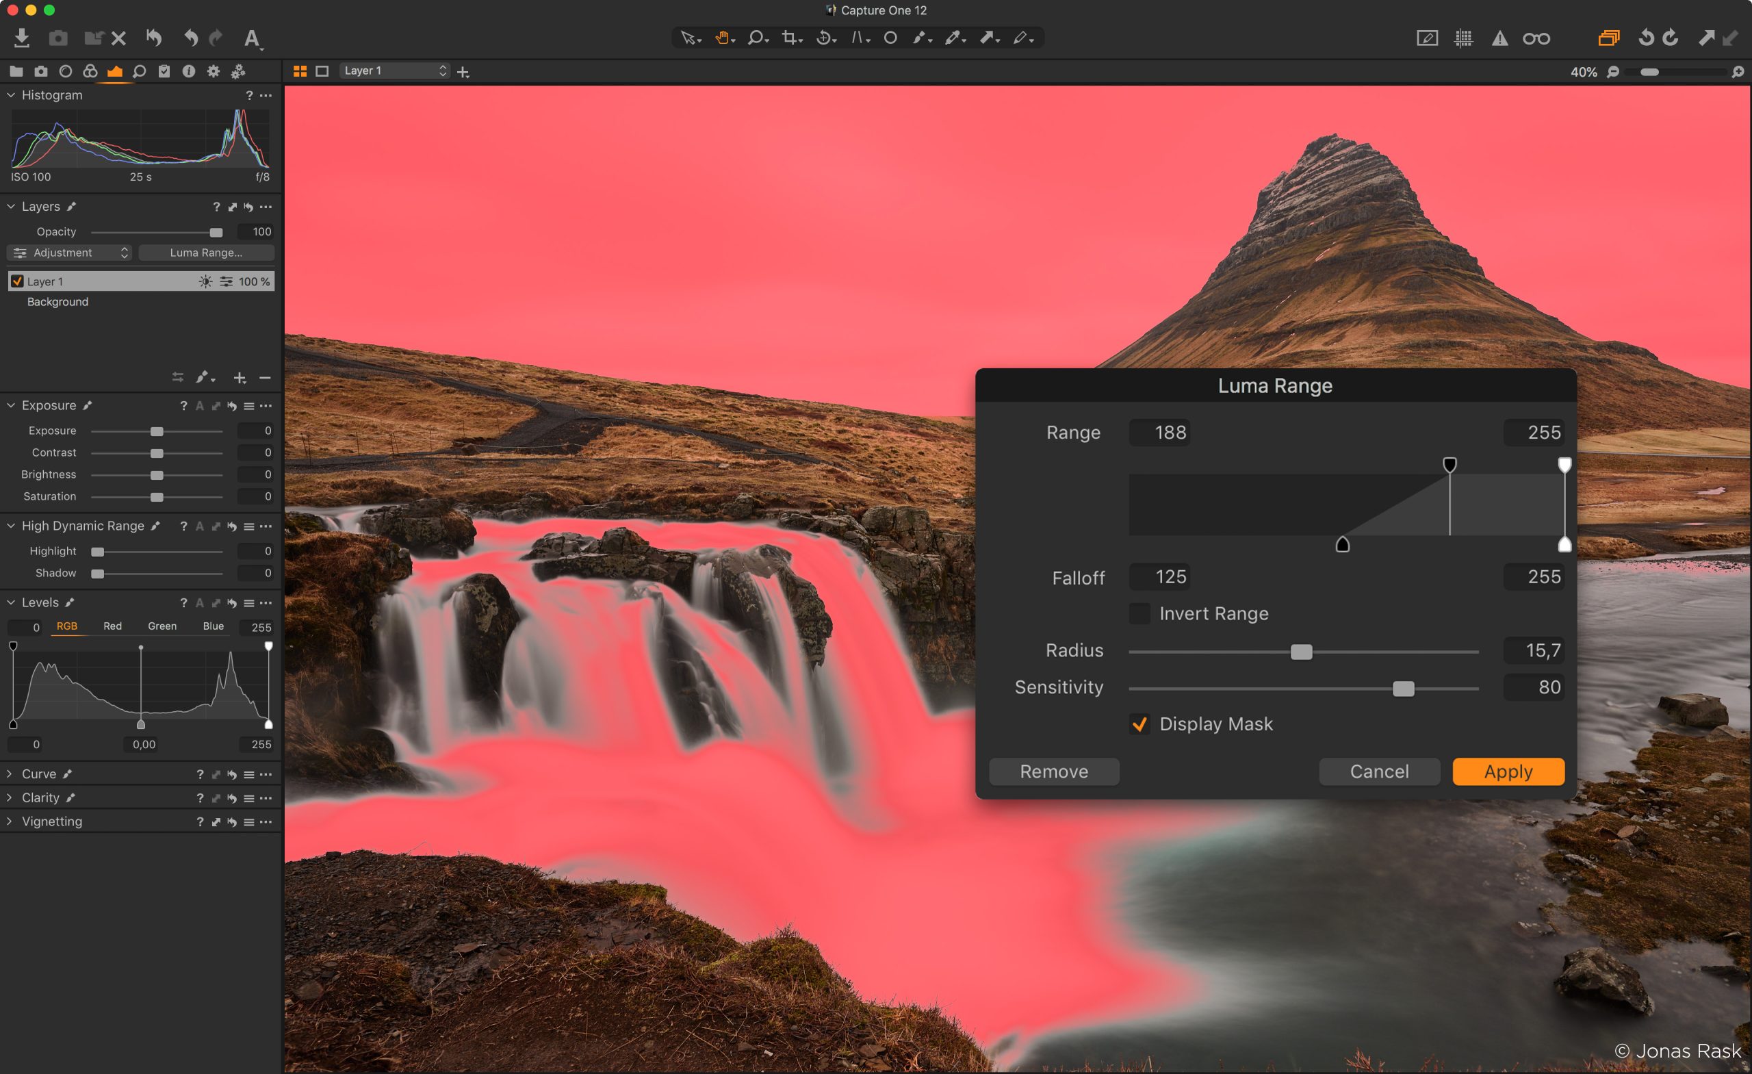Open the Library tool tab folder icon
Image resolution: width=1752 pixels, height=1074 pixels.
click(16, 71)
